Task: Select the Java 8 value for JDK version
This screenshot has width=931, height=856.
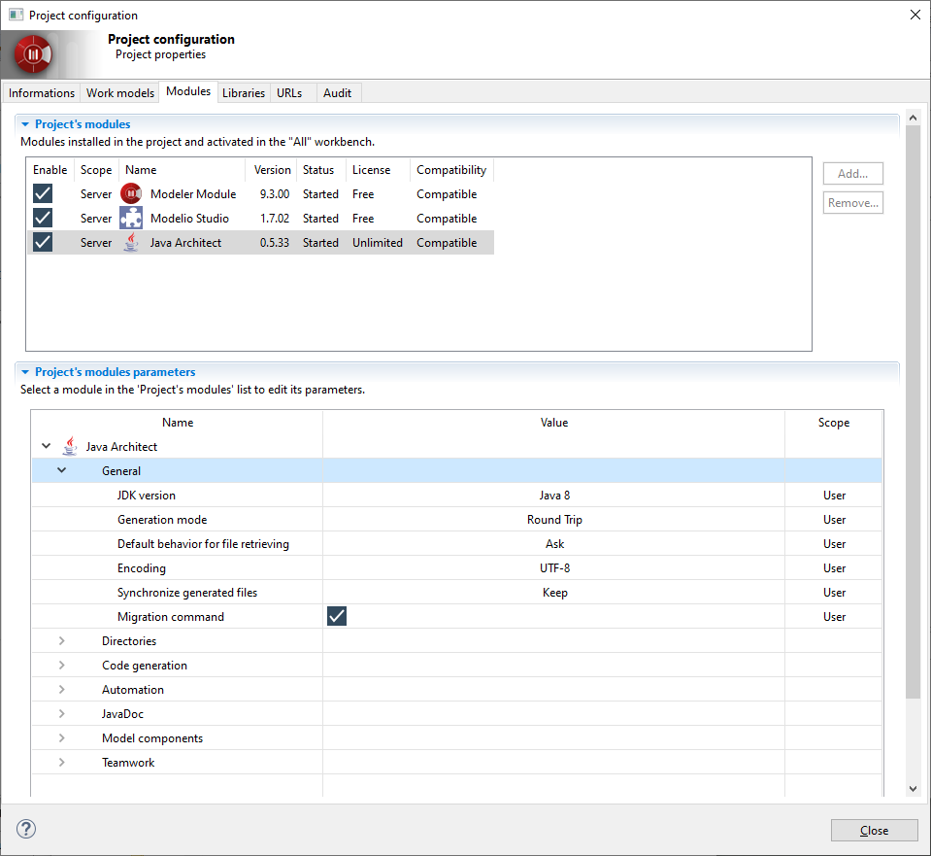Action: [x=554, y=496]
